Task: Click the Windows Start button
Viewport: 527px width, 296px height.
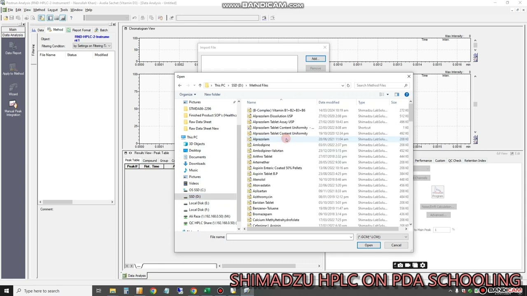Action: point(7,291)
